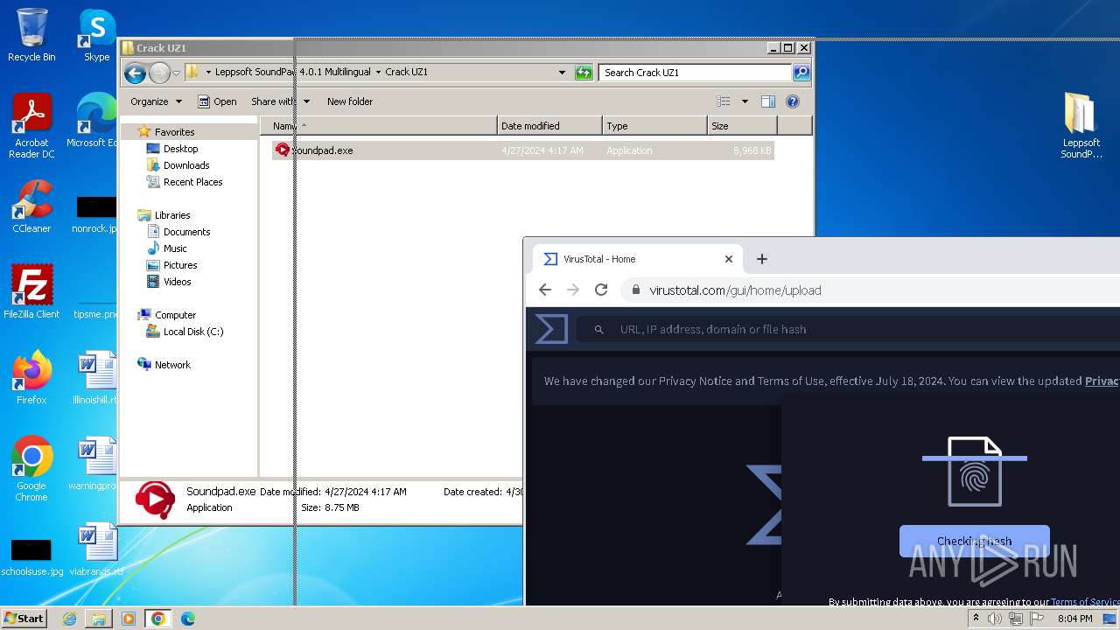
Task: Click the Search Crack UZ1 field
Action: pos(696,73)
